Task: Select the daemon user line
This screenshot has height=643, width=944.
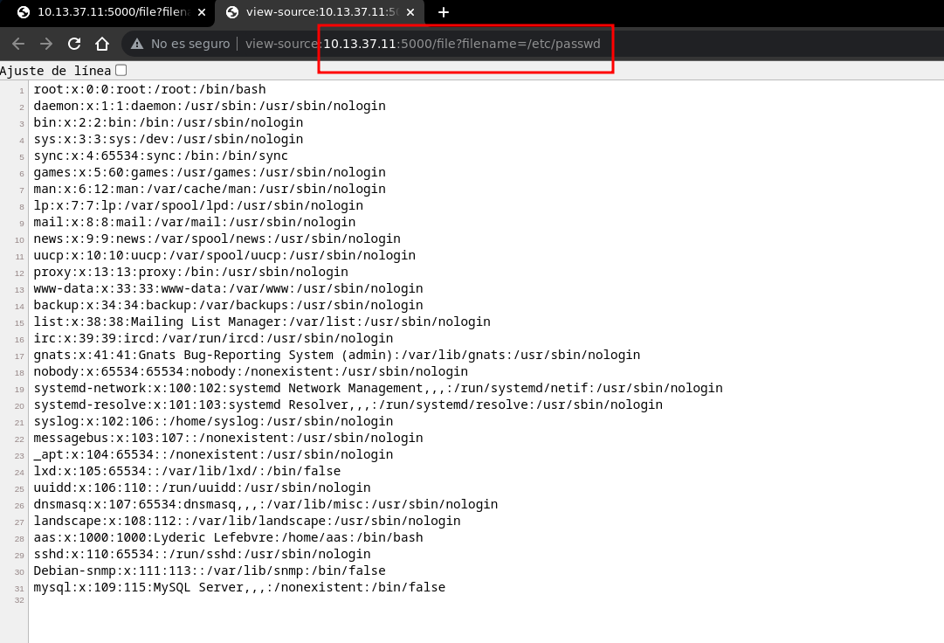Action: 210,106
